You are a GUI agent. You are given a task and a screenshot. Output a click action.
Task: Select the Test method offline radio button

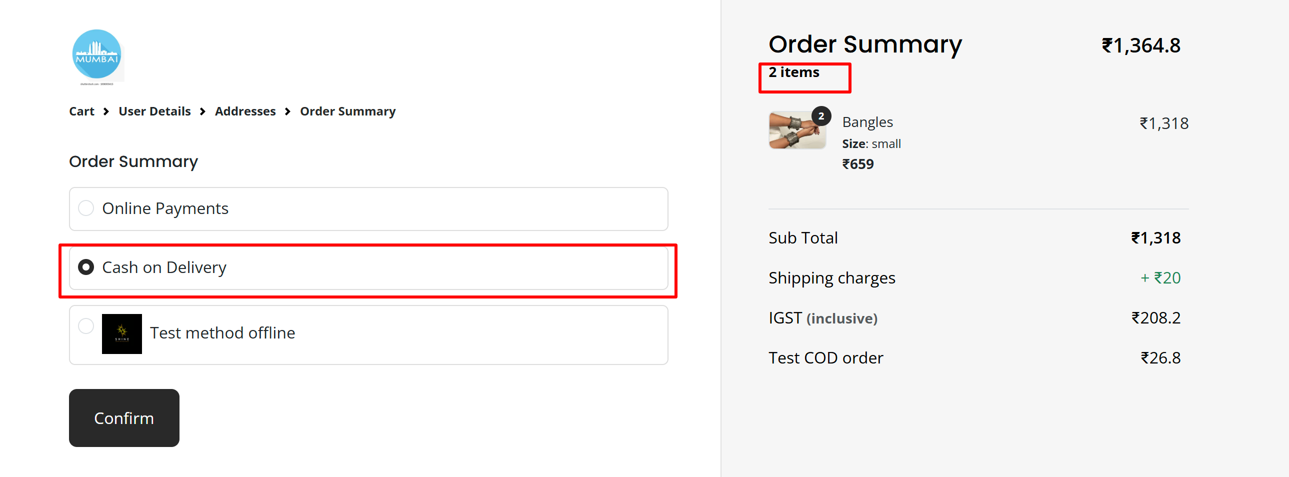(x=86, y=326)
